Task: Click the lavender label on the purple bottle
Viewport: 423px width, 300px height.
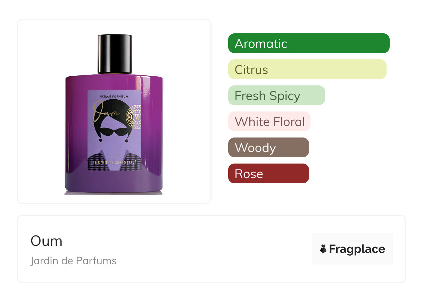Action: (x=114, y=130)
